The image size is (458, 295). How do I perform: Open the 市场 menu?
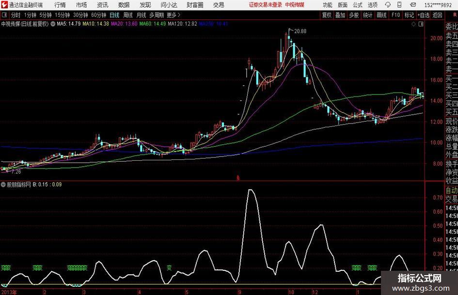tap(81, 5)
